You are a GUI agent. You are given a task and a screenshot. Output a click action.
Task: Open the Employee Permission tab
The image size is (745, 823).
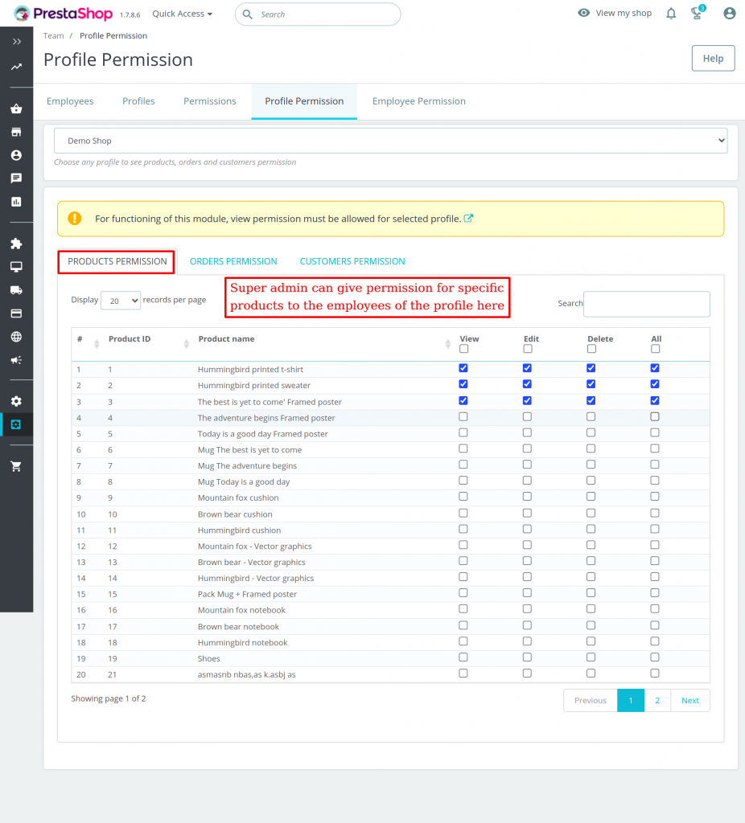pyautogui.click(x=418, y=100)
